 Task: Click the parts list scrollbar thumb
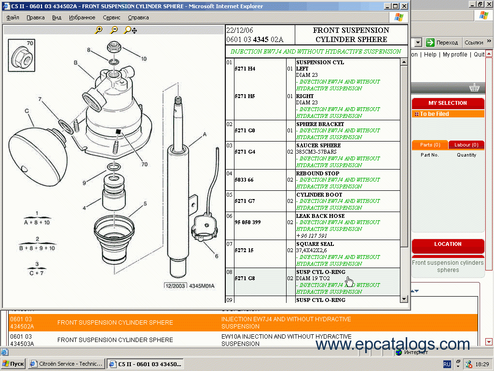pyautogui.click(x=404, y=156)
